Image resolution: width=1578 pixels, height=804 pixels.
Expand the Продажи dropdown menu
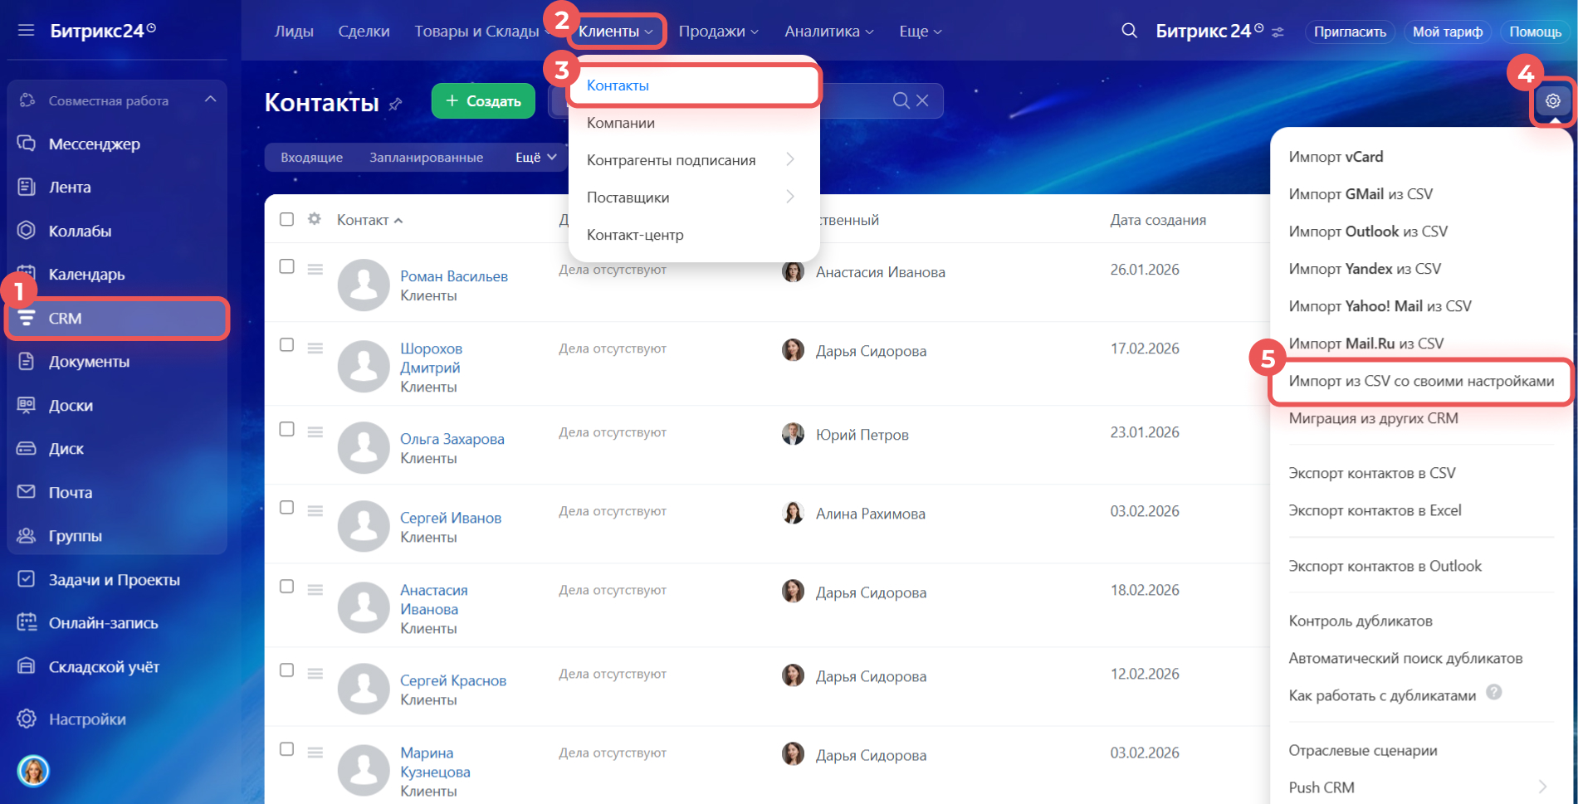(x=718, y=32)
